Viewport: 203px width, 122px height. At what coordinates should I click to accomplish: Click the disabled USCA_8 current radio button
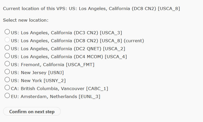[7, 40]
